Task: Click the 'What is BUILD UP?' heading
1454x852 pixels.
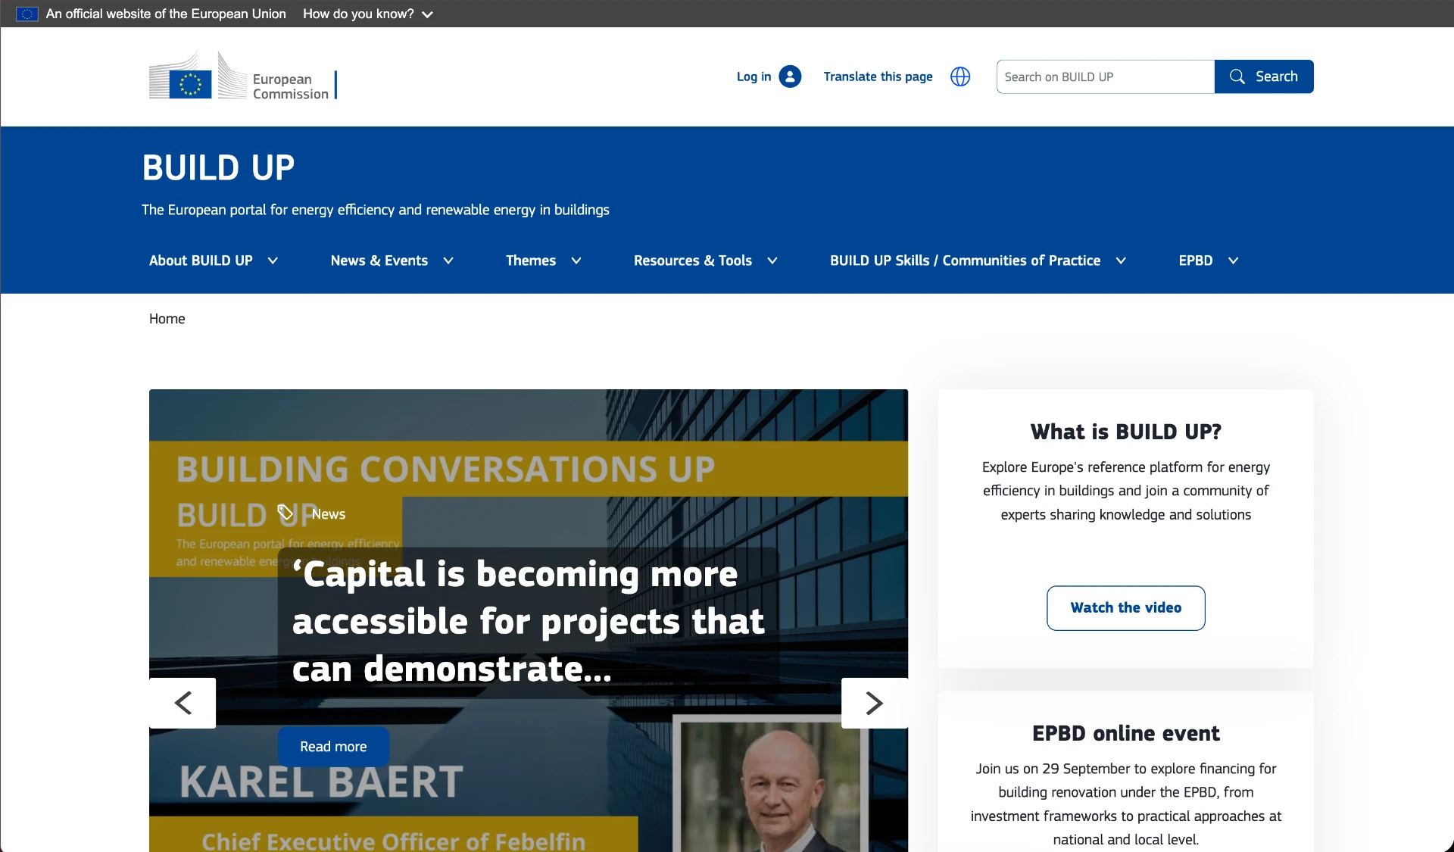Action: [x=1126, y=432]
